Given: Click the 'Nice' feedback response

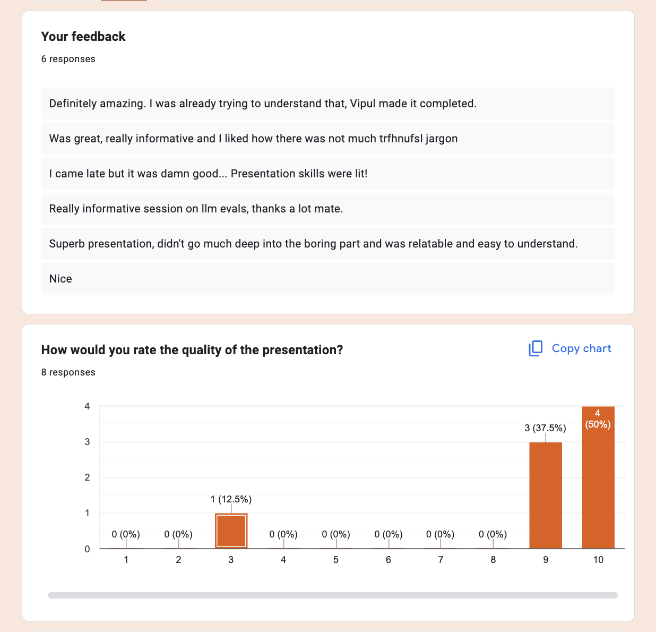Looking at the screenshot, I should [x=328, y=279].
